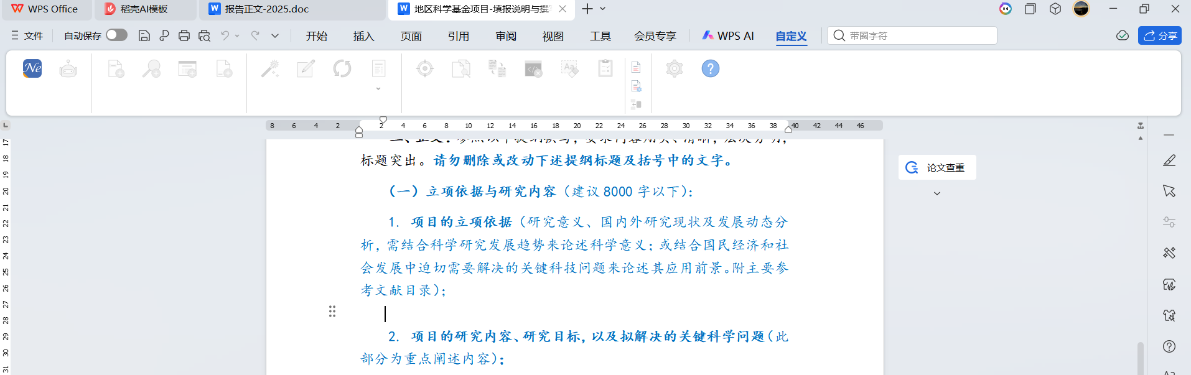
Task: Click the paragraph drag handle dots icon
Action: point(332,312)
